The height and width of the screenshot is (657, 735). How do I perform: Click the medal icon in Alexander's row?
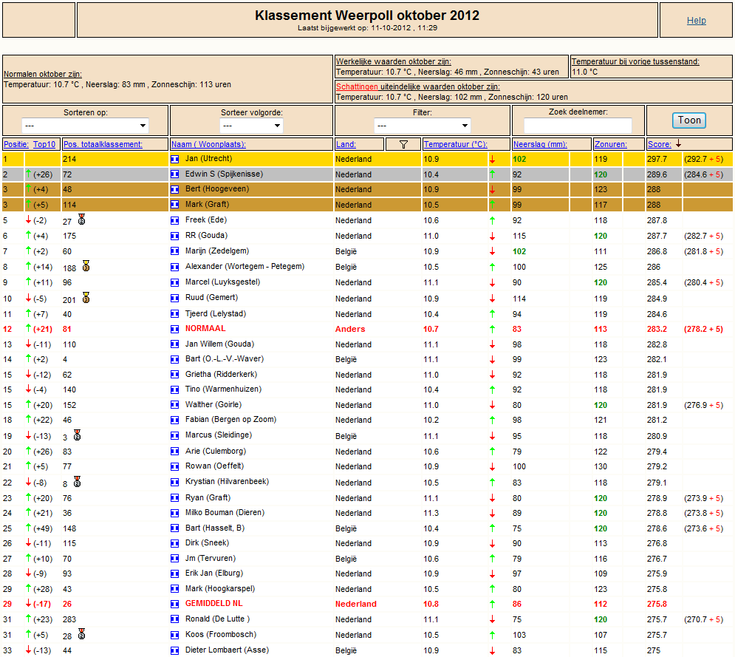pyautogui.click(x=86, y=266)
